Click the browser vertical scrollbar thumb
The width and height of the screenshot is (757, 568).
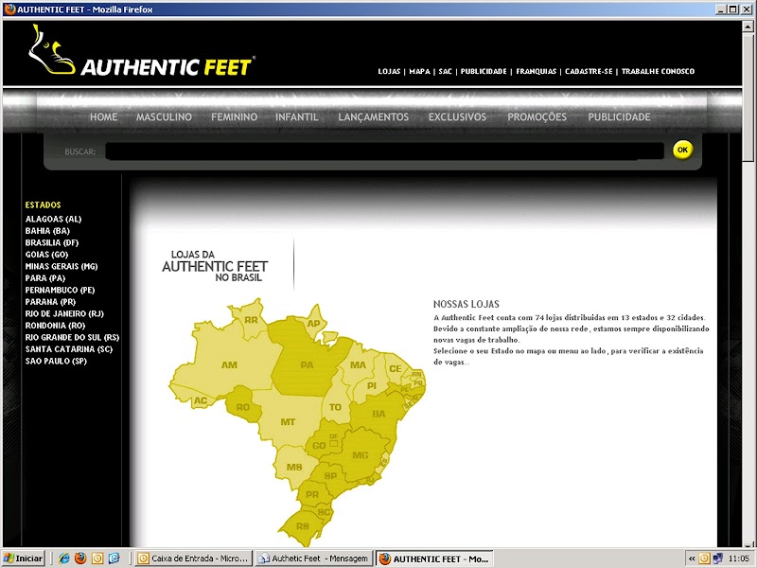point(748,98)
